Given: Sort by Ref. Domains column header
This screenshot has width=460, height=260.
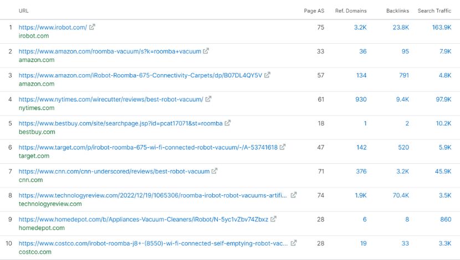Looking at the screenshot, I should [x=351, y=11].
